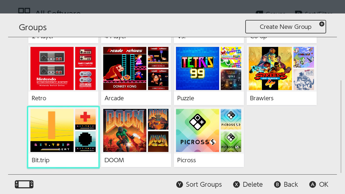Select the highlighted Bit.trip group
Viewport: 345px width, 194px height.
coord(63,137)
